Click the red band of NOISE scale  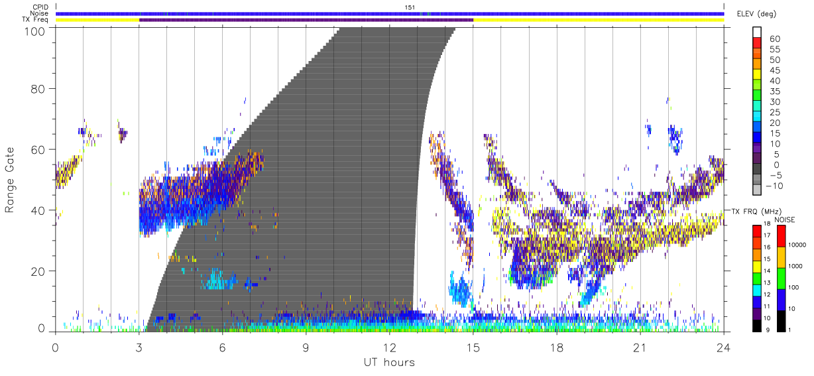click(780, 235)
